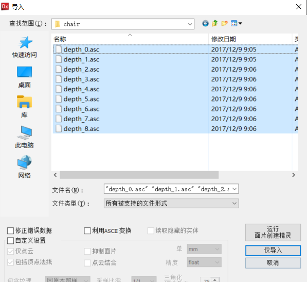Toggle 抑制面片 checkbox
The width and height of the screenshot is (307, 282).
point(87,252)
